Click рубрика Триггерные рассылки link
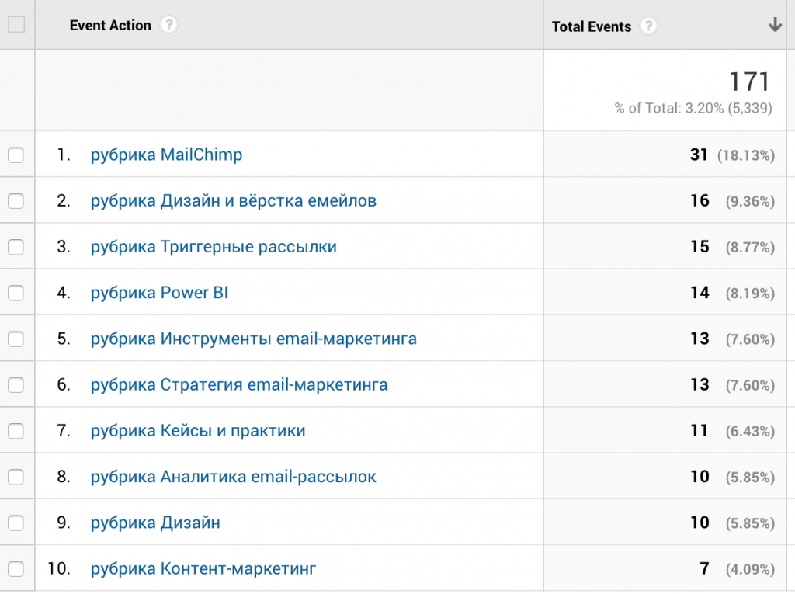This screenshot has height=594, width=795. pyautogui.click(x=214, y=247)
